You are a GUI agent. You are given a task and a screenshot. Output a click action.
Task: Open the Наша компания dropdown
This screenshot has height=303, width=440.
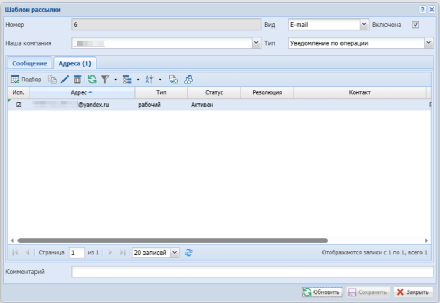pos(256,43)
